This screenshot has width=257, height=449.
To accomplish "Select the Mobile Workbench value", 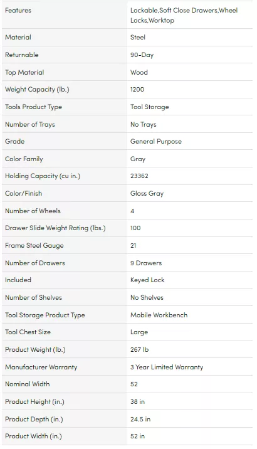I will coord(159,315).
